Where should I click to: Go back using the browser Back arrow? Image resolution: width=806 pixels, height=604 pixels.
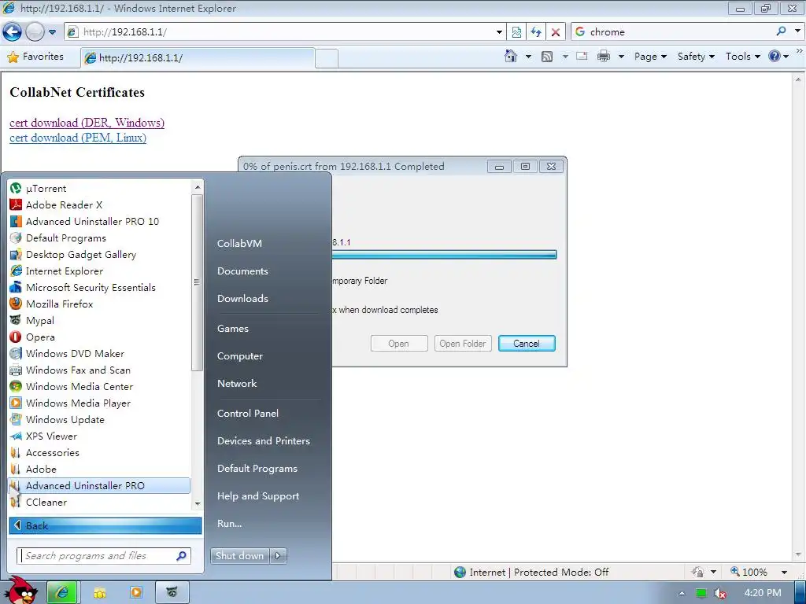13,31
